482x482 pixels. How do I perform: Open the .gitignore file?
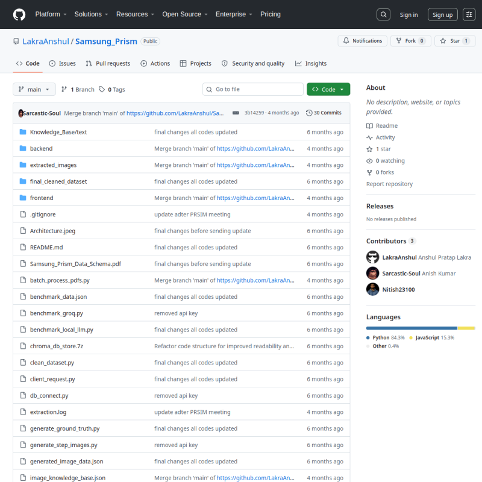point(43,214)
